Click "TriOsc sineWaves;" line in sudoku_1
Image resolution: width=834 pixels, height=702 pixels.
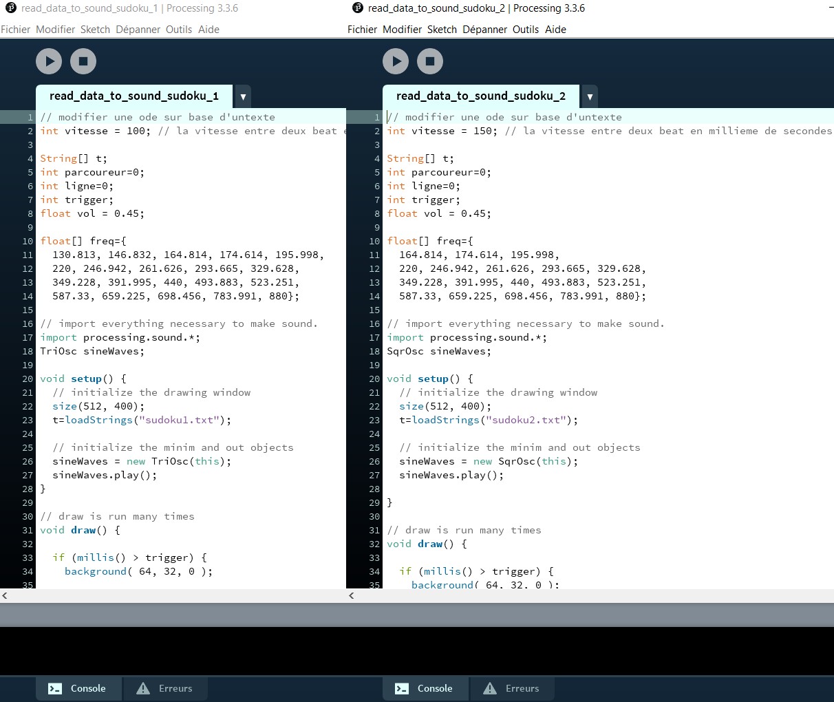point(92,351)
